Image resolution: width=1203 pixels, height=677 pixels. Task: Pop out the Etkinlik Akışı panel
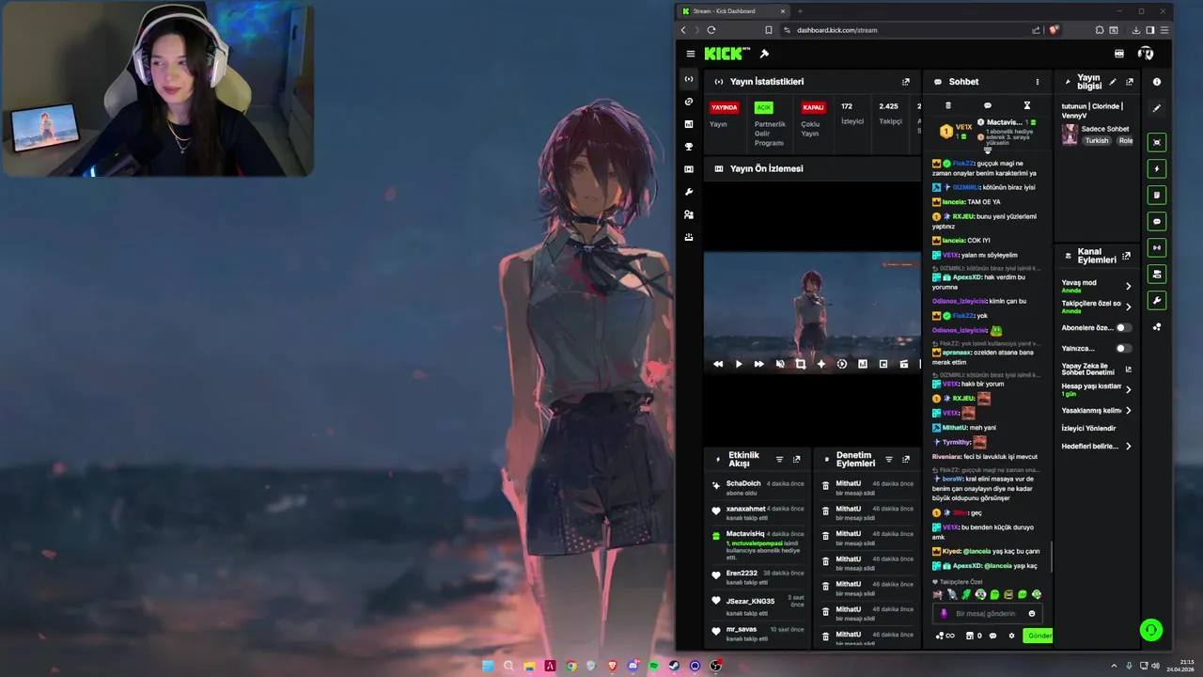[x=797, y=460]
